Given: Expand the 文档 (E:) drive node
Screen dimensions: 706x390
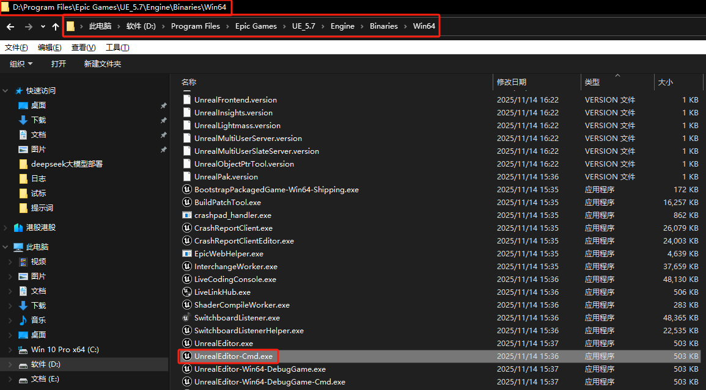Looking at the screenshot, I should (x=10, y=379).
